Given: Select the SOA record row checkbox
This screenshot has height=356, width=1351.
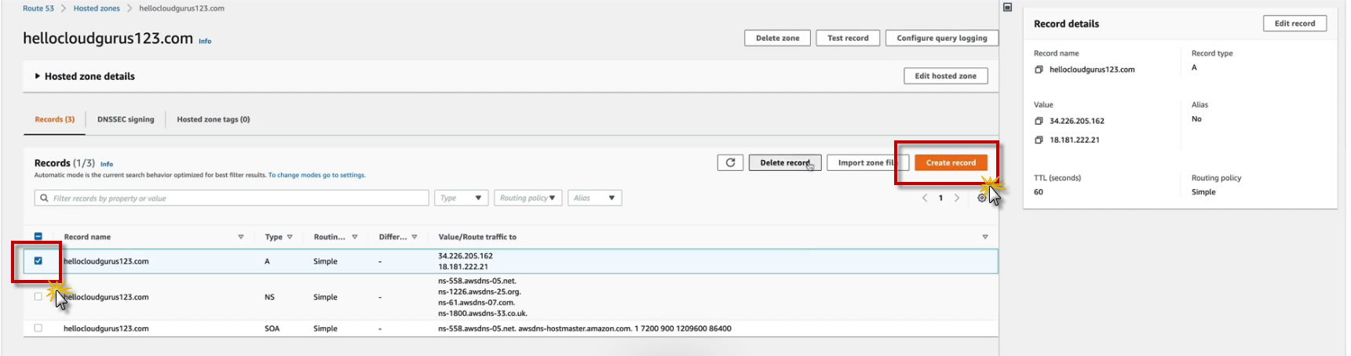Looking at the screenshot, I should click(38, 328).
